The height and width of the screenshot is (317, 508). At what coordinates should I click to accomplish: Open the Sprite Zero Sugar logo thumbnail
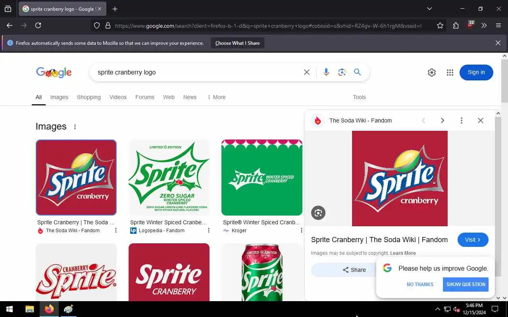point(169,177)
